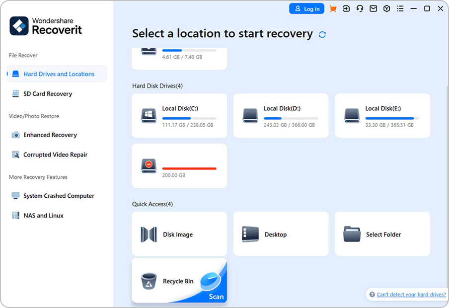Open the hexagon icon in top toolbar

386,8
